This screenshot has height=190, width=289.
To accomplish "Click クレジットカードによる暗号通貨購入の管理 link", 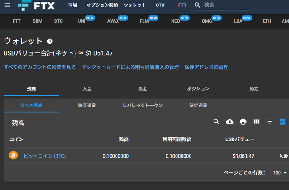I will click(131, 67).
